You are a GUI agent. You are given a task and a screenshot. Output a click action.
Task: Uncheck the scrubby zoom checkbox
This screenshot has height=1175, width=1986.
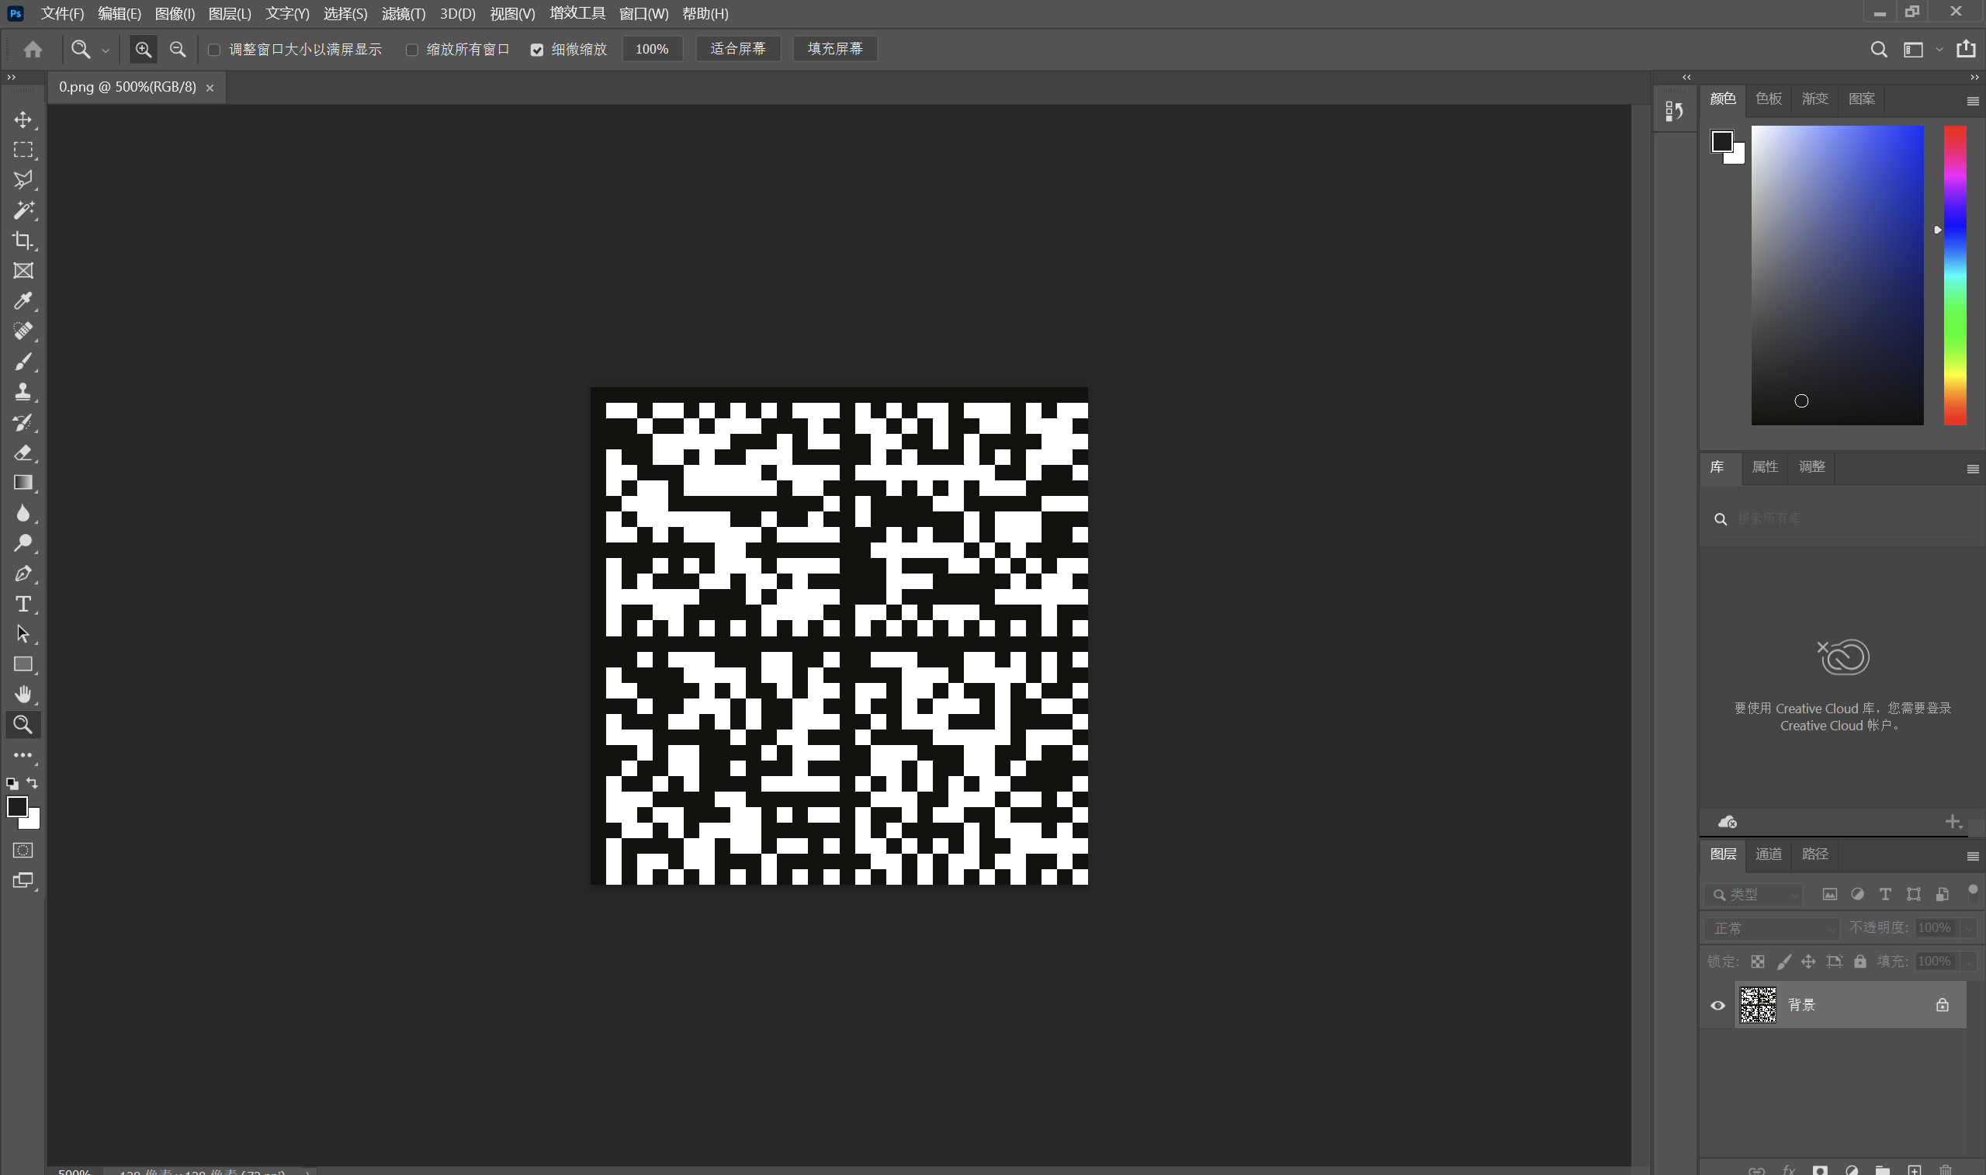click(537, 50)
